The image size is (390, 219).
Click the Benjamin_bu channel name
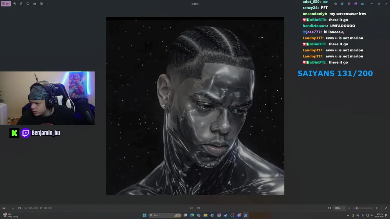click(46, 133)
